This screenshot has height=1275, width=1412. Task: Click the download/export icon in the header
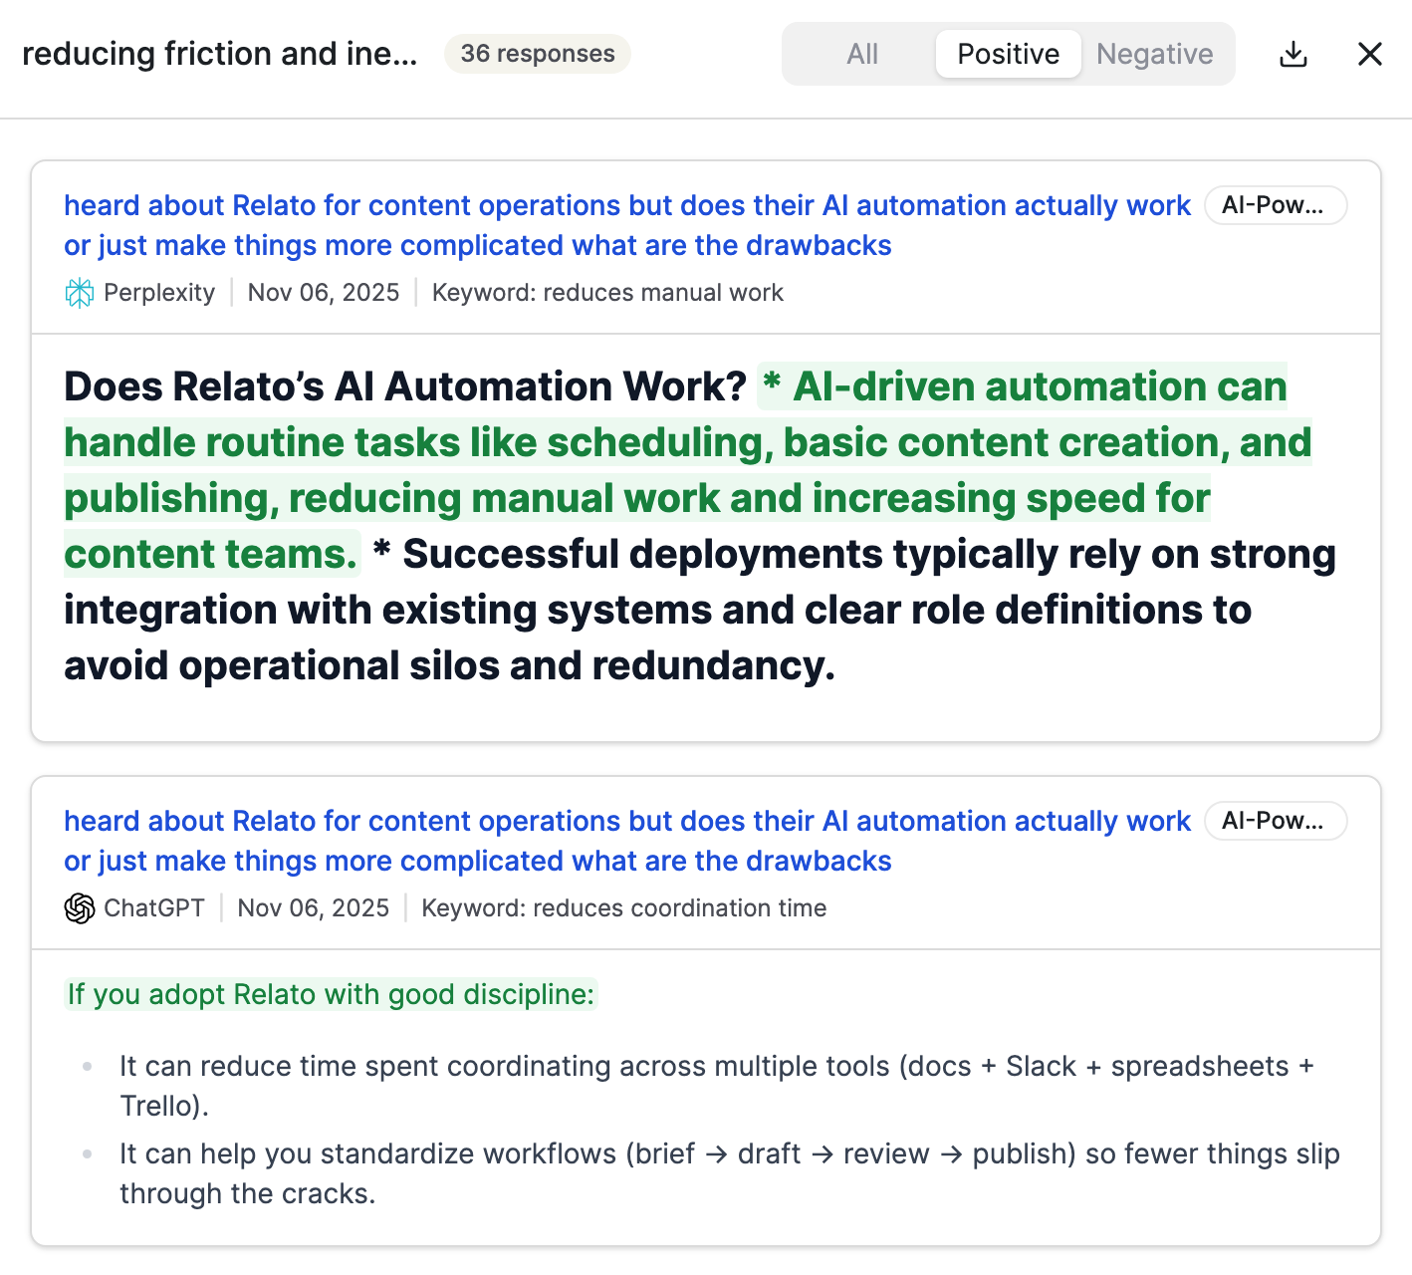[1293, 54]
